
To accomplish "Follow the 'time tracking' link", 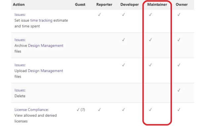I will pos(41,20).
